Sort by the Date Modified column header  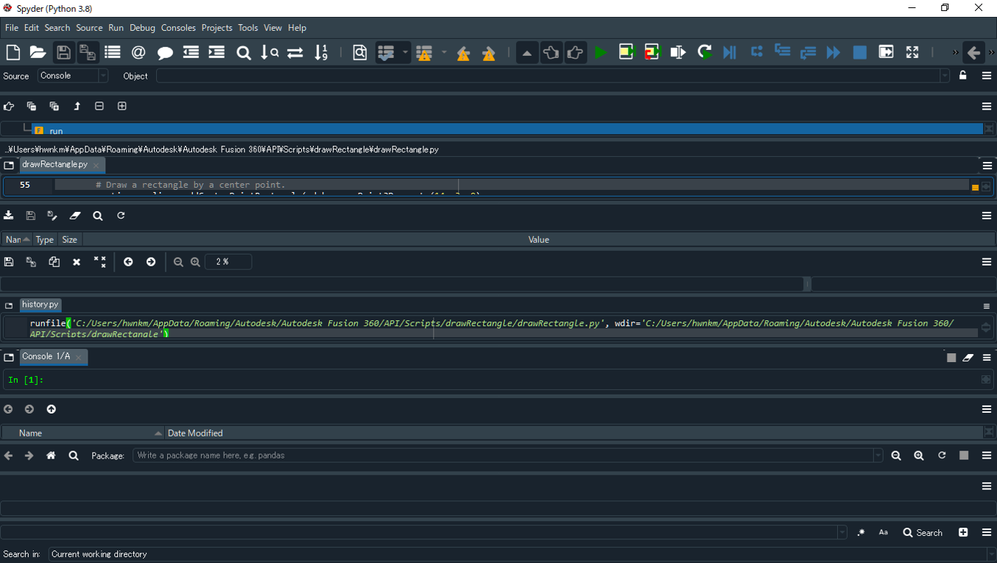click(195, 433)
